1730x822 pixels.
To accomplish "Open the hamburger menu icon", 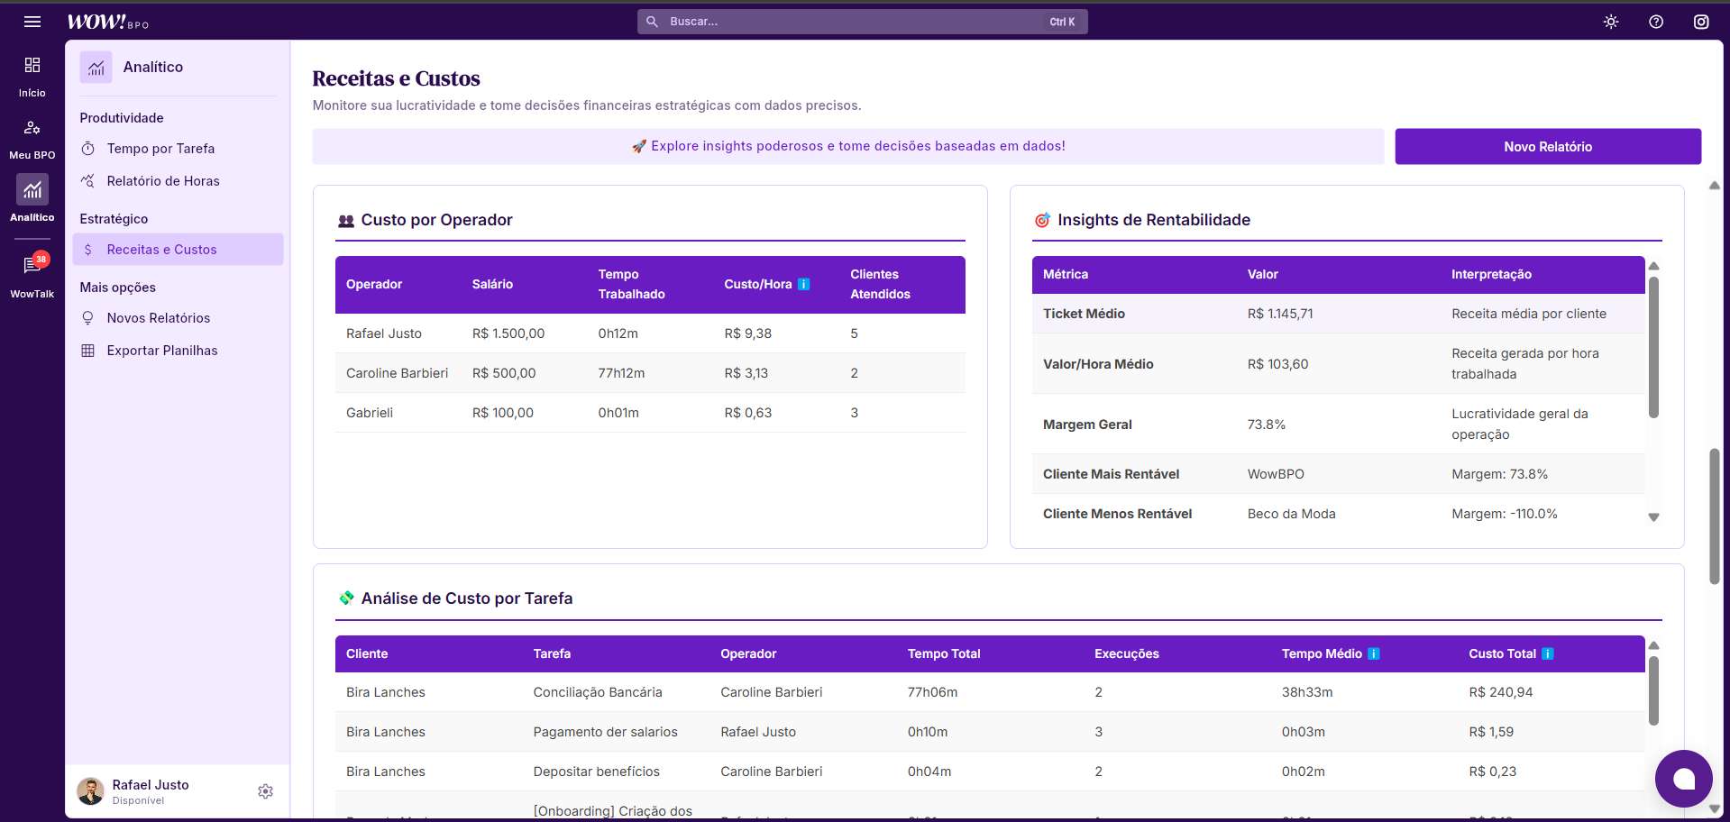I will click(x=32, y=22).
